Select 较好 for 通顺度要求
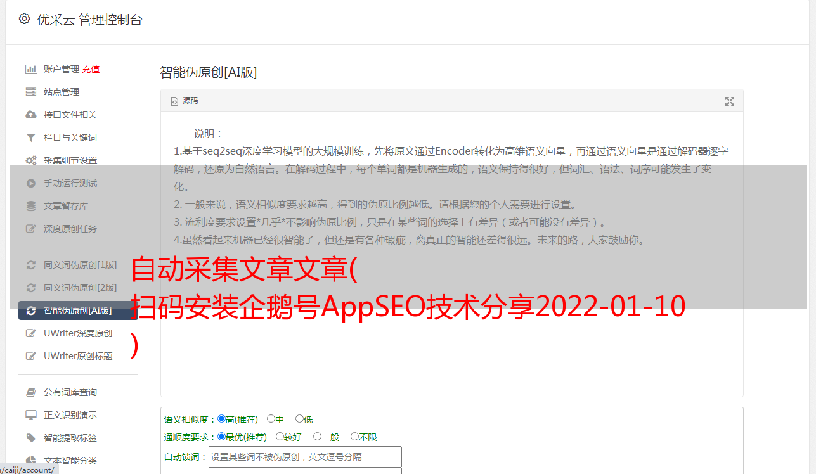The width and height of the screenshot is (816, 474). 280,437
